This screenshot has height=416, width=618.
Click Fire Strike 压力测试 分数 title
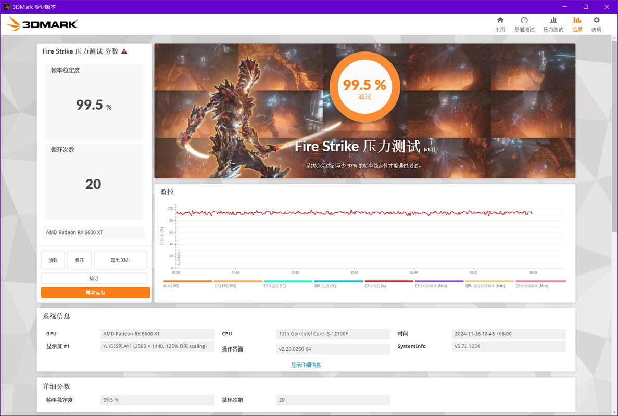pos(80,51)
